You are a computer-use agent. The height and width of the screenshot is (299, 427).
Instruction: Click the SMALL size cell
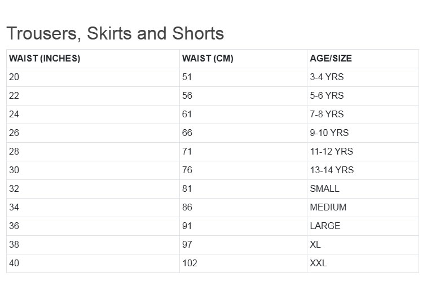(324, 188)
